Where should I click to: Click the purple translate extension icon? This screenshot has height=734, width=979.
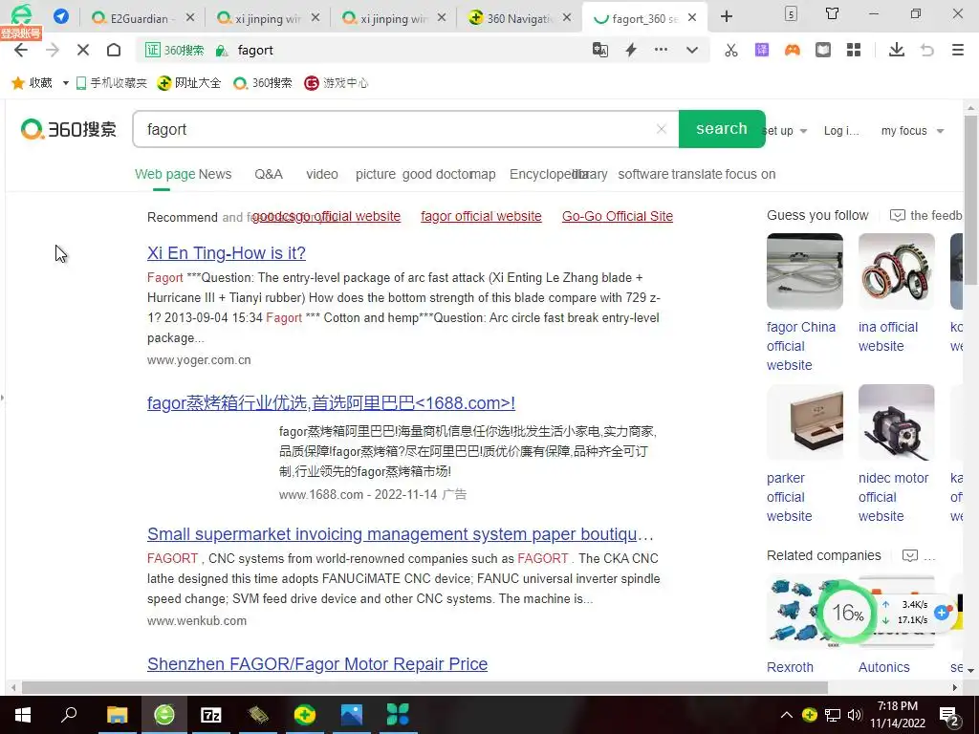click(762, 50)
